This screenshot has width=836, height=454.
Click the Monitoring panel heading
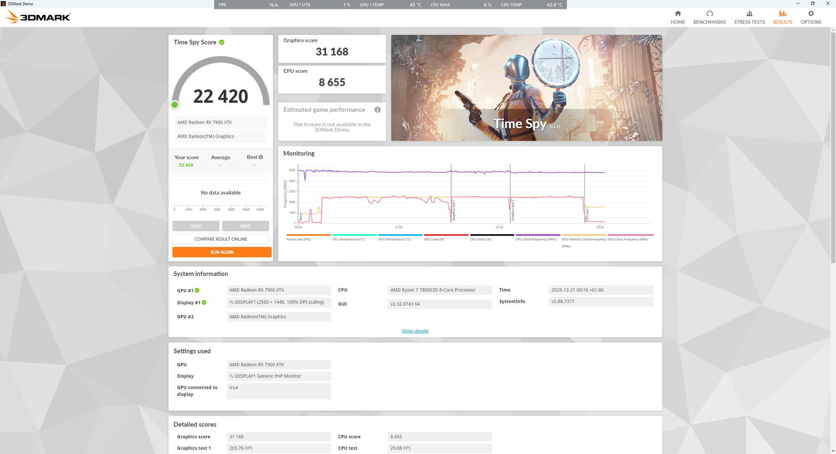[x=299, y=153]
